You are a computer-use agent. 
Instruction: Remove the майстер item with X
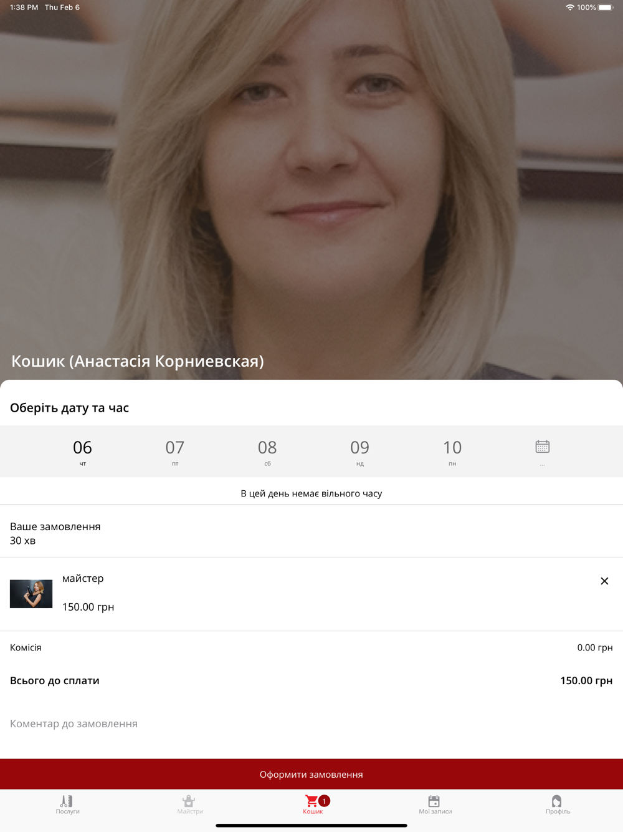click(604, 581)
